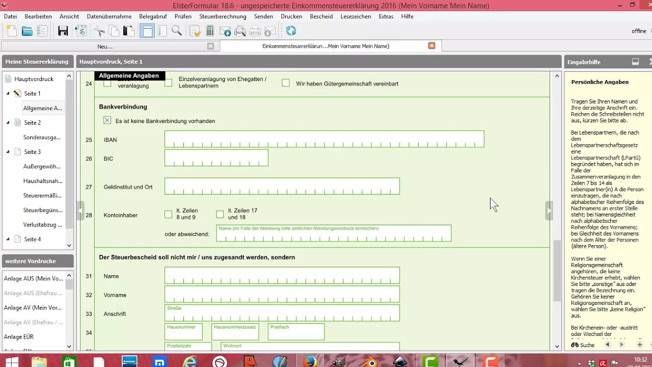Open the Datei menu
This screenshot has width=652, height=367.
(10, 16)
